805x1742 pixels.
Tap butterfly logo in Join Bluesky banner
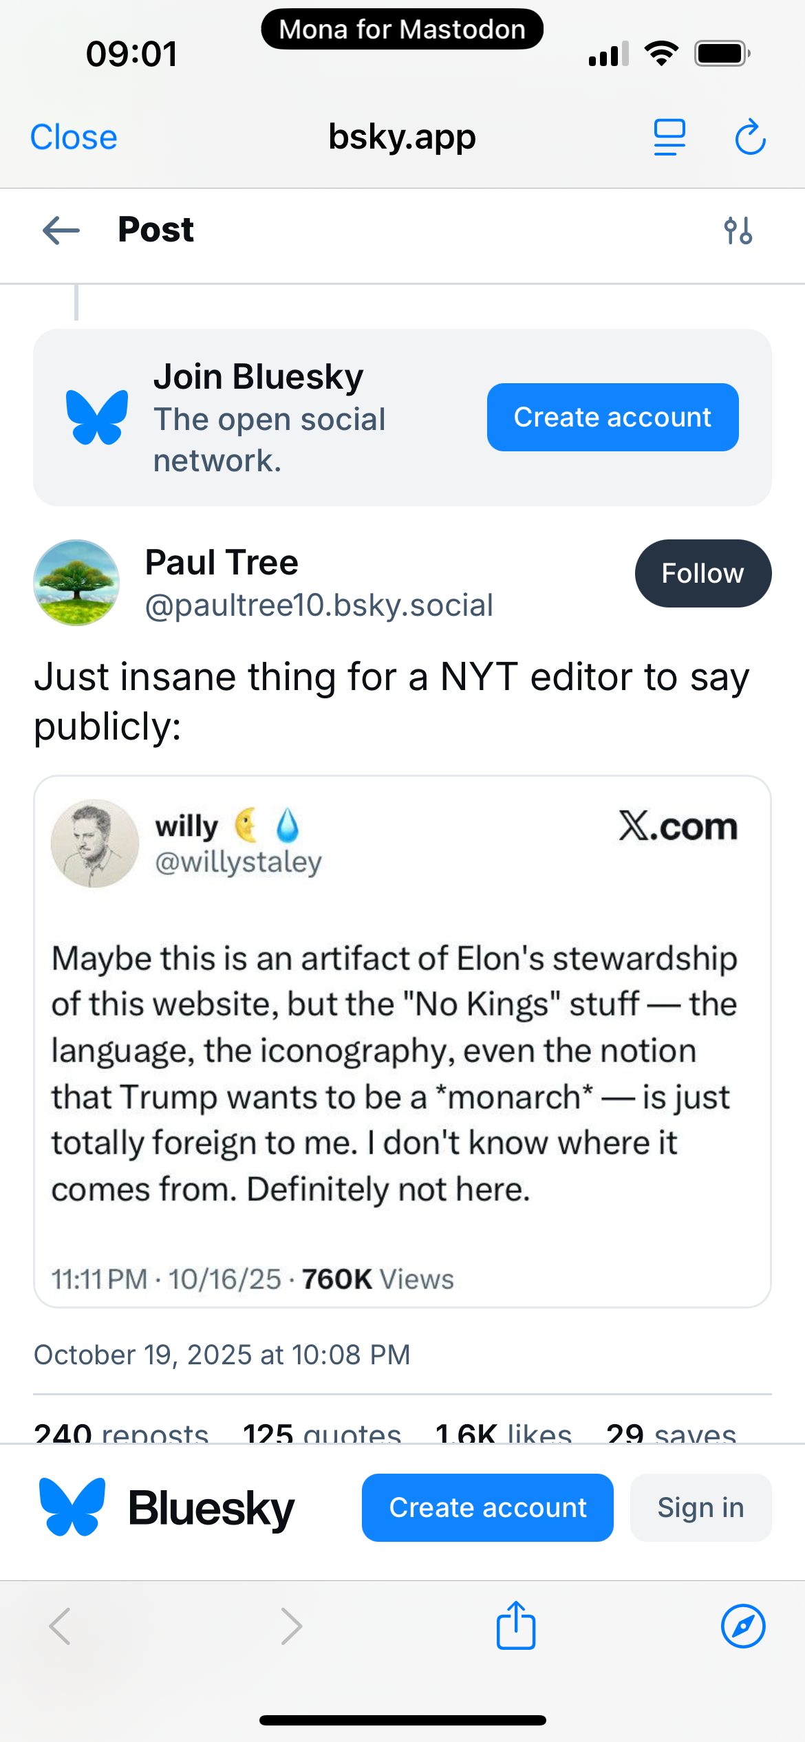(97, 418)
